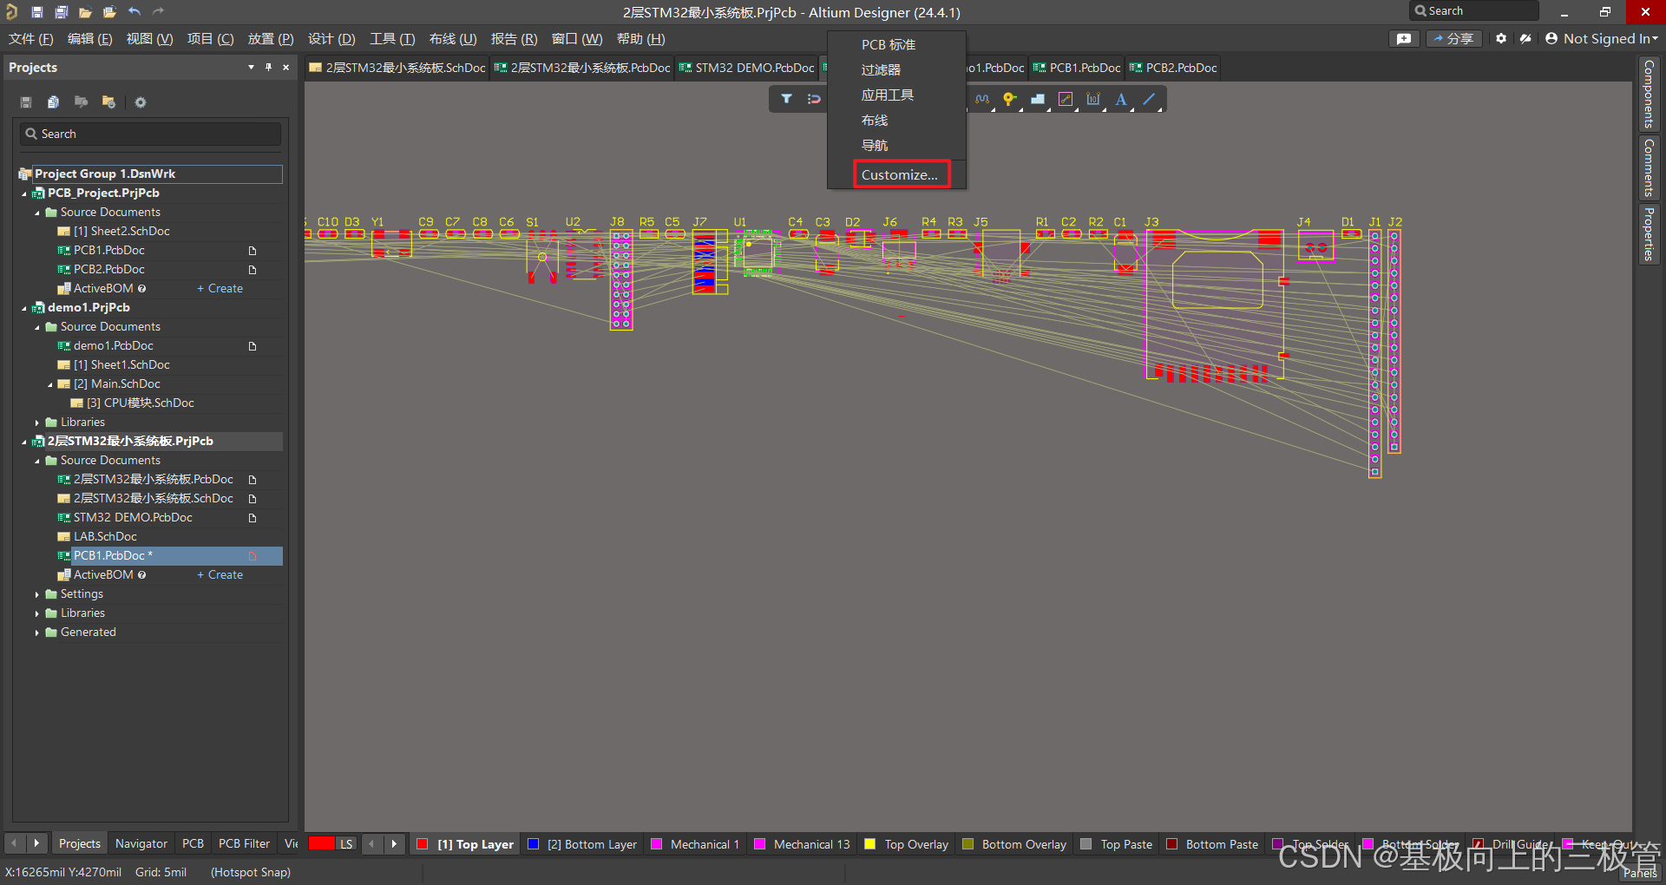The height and width of the screenshot is (885, 1666).
Task: Click Create link beside PCB_Project ActiveBOM
Action: [220, 289]
